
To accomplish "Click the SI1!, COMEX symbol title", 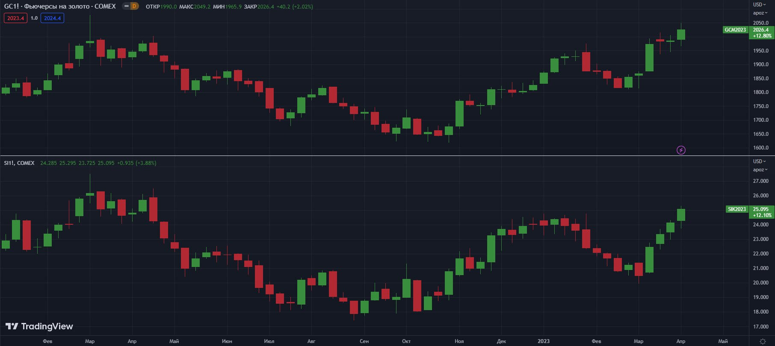I will [x=19, y=163].
